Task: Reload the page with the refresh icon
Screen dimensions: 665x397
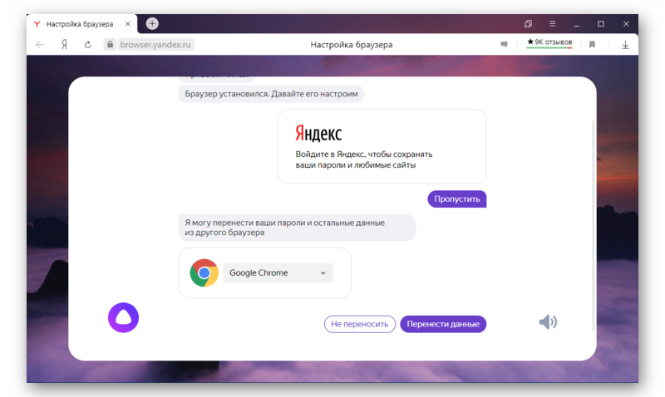Action: coord(88,45)
